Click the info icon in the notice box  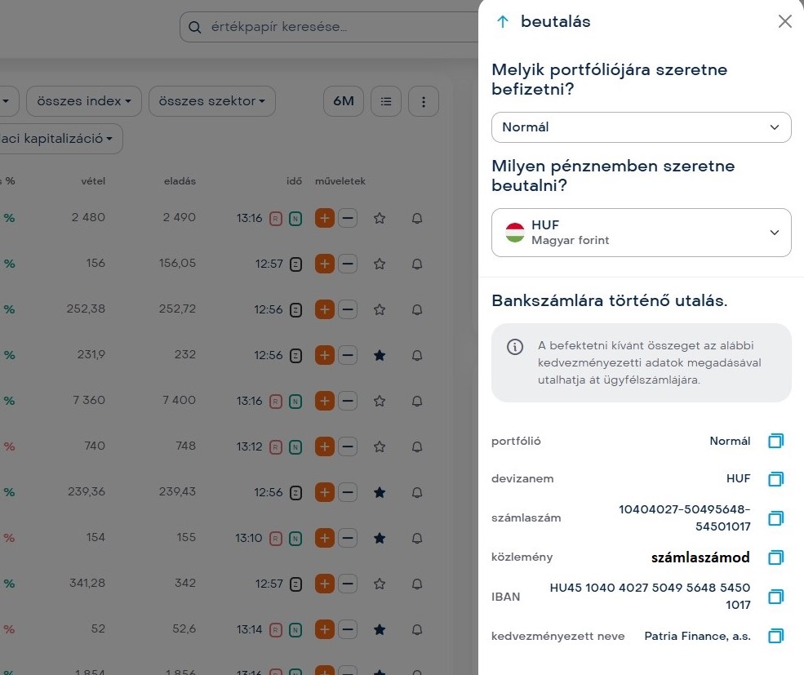pyautogui.click(x=515, y=347)
